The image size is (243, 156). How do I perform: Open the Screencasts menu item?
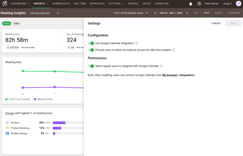[61, 4]
